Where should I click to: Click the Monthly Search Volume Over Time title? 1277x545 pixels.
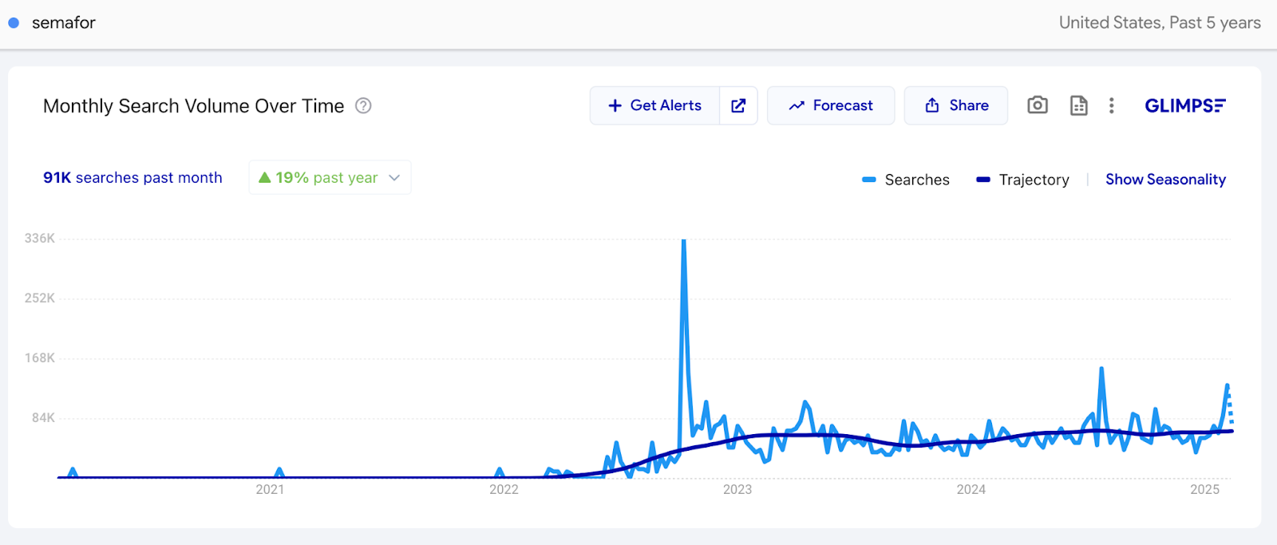coord(194,106)
